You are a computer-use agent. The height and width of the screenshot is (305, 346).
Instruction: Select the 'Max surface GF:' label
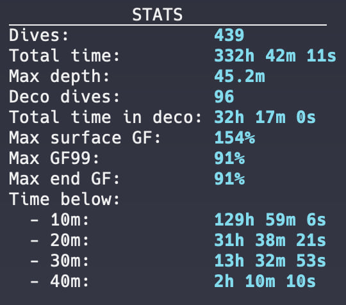pos(85,138)
